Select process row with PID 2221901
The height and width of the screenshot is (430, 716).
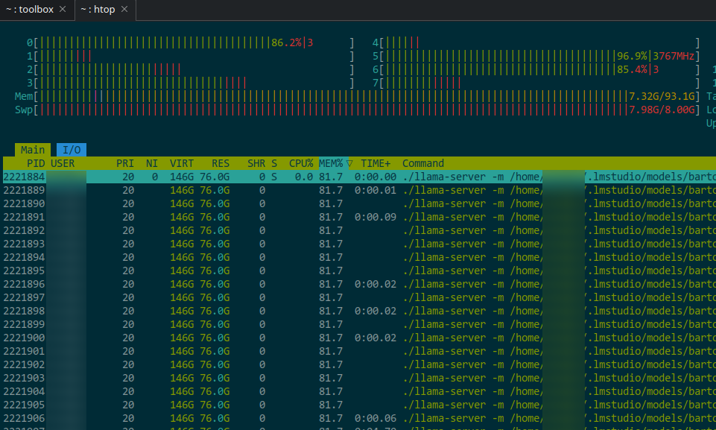tap(359, 351)
